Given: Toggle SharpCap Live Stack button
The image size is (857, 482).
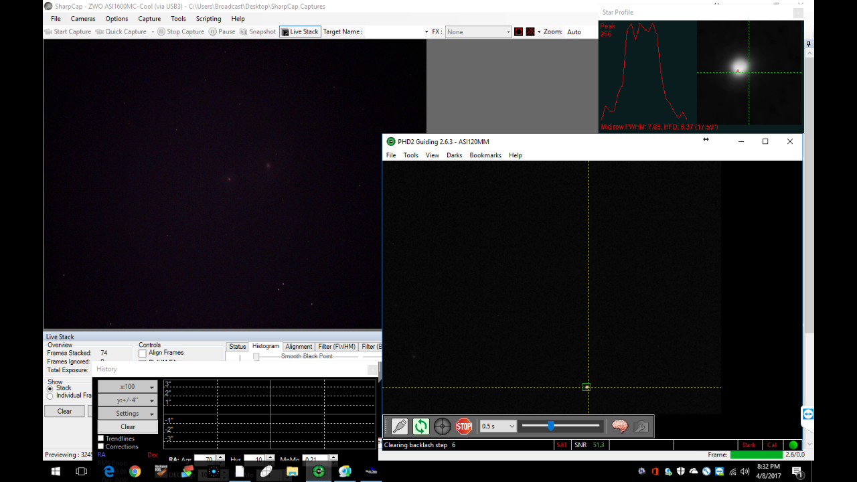Looking at the screenshot, I should pyautogui.click(x=300, y=31).
